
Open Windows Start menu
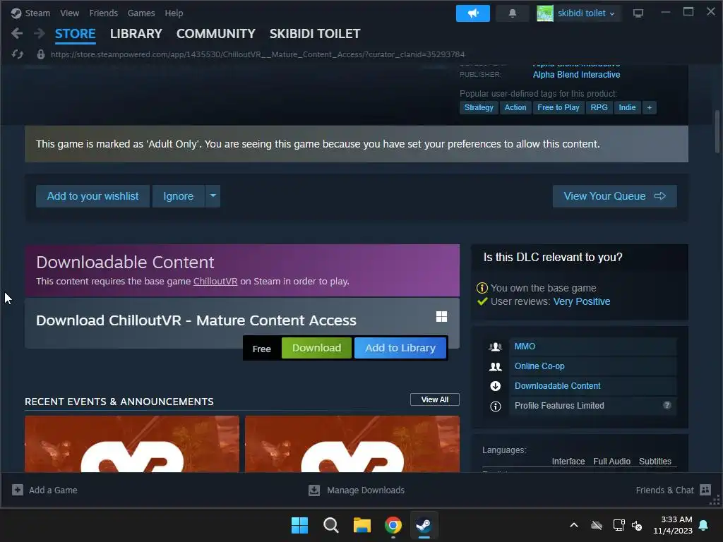[x=299, y=525]
